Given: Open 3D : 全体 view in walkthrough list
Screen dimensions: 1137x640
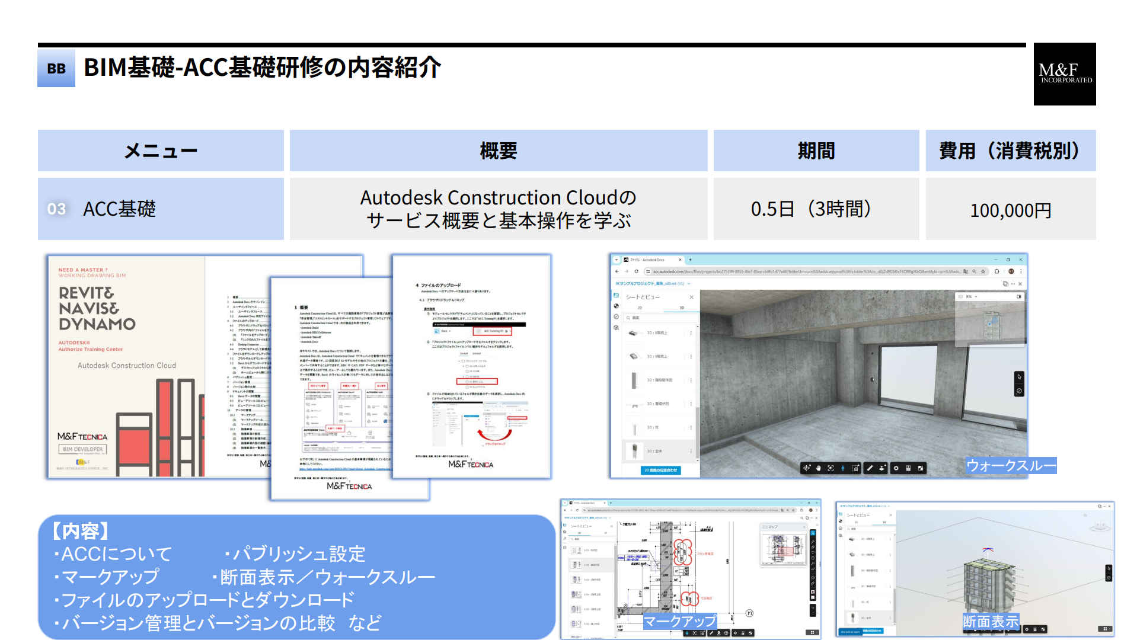Looking at the screenshot, I should pos(658,451).
